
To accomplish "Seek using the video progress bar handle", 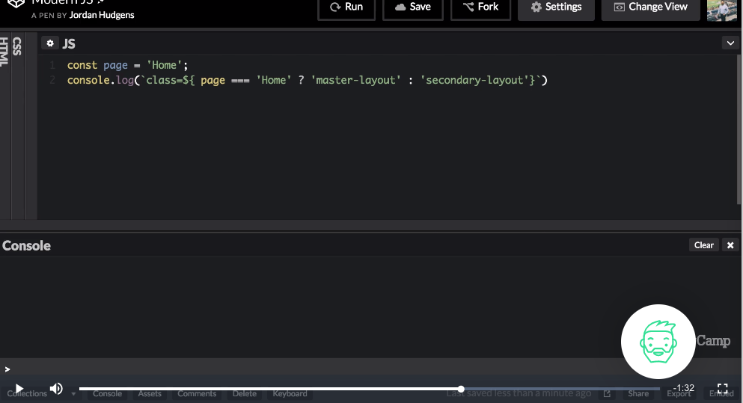I will coord(461,389).
